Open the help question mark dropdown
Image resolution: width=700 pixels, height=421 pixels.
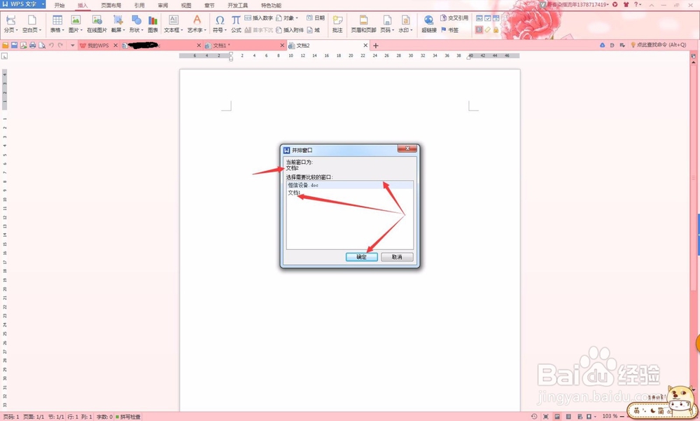pos(638,4)
